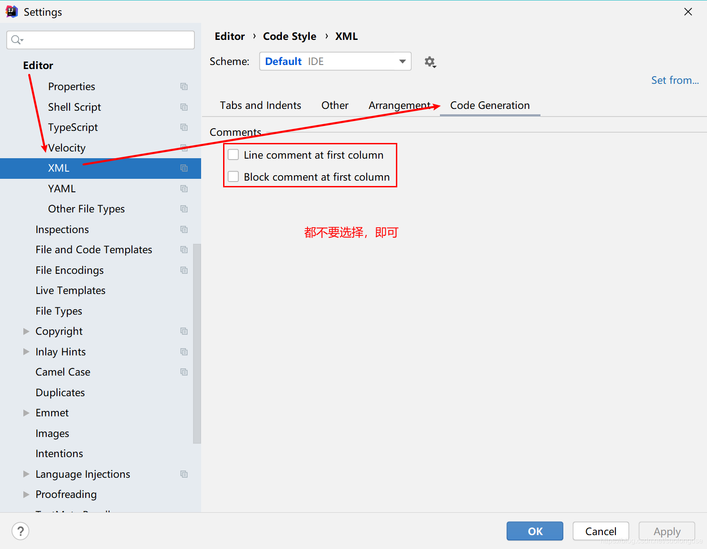
Task: Open the help question mark button
Action: [20, 531]
